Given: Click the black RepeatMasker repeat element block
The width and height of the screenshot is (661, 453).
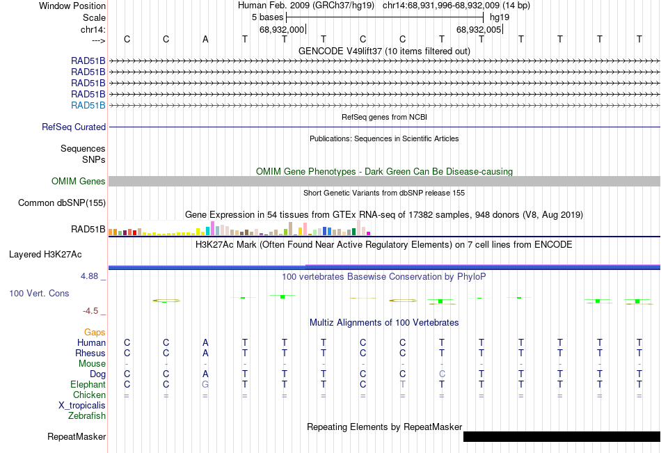Looking at the screenshot, I should point(562,436).
